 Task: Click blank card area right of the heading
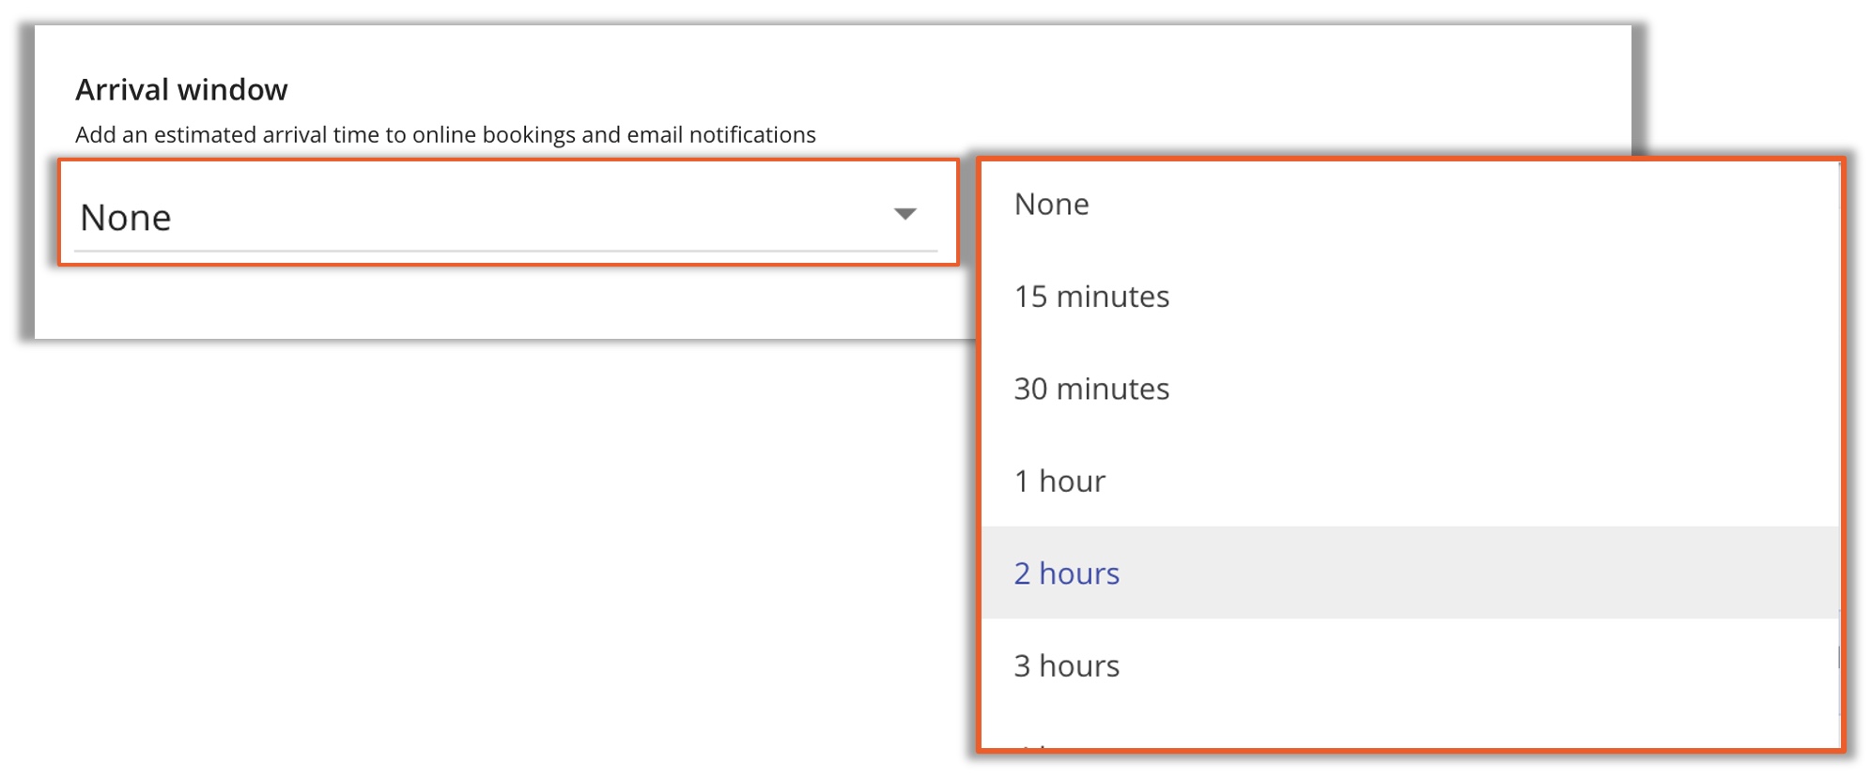pyautogui.click(x=939, y=90)
